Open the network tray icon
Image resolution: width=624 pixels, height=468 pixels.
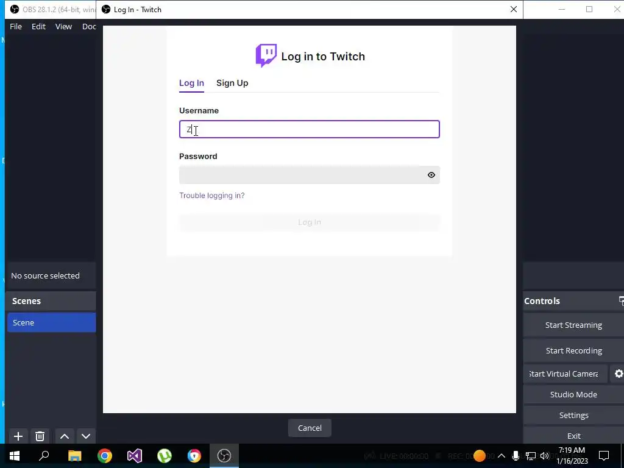click(x=531, y=456)
